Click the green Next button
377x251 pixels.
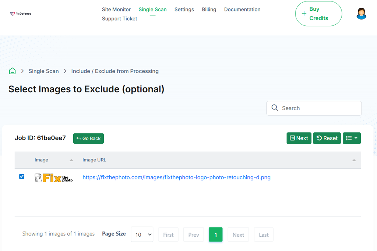pyautogui.click(x=299, y=138)
